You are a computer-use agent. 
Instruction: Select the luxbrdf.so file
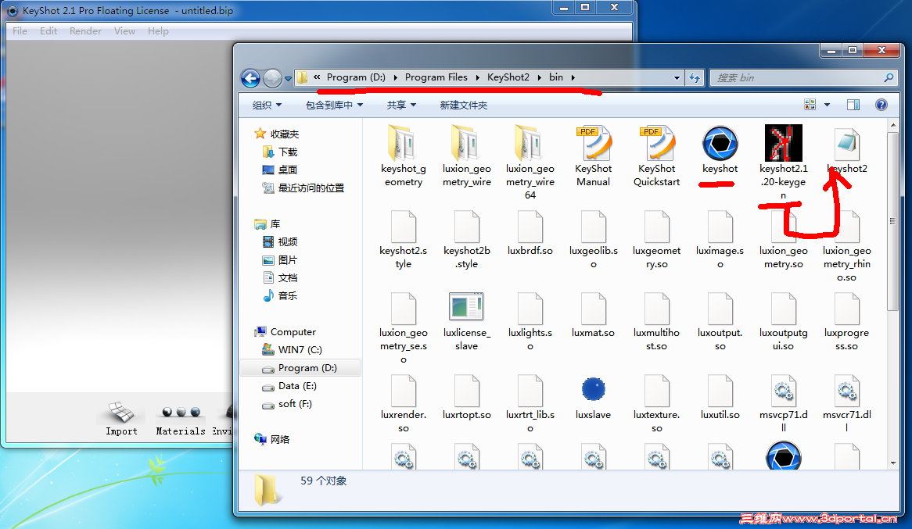pyautogui.click(x=530, y=233)
